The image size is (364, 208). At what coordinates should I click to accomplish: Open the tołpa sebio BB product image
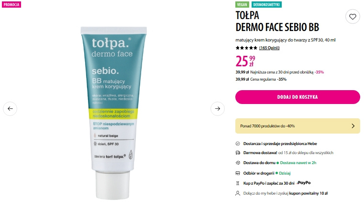pyautogui.click(x=113, y=113)
